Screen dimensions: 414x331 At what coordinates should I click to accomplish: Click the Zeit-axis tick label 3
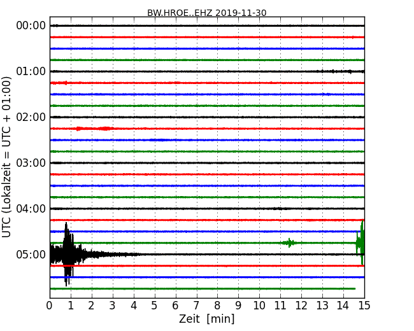tap(113, 306)
